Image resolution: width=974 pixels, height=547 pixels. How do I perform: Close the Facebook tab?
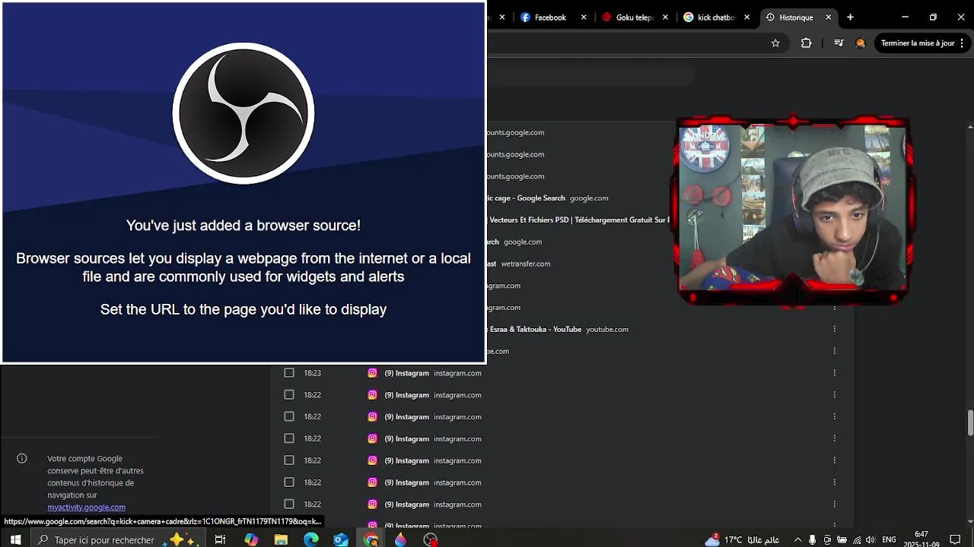[x=584, y=17]
